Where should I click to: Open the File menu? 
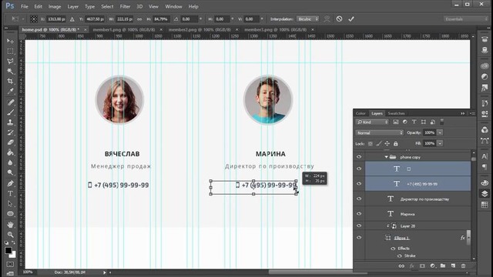(24, 6)
